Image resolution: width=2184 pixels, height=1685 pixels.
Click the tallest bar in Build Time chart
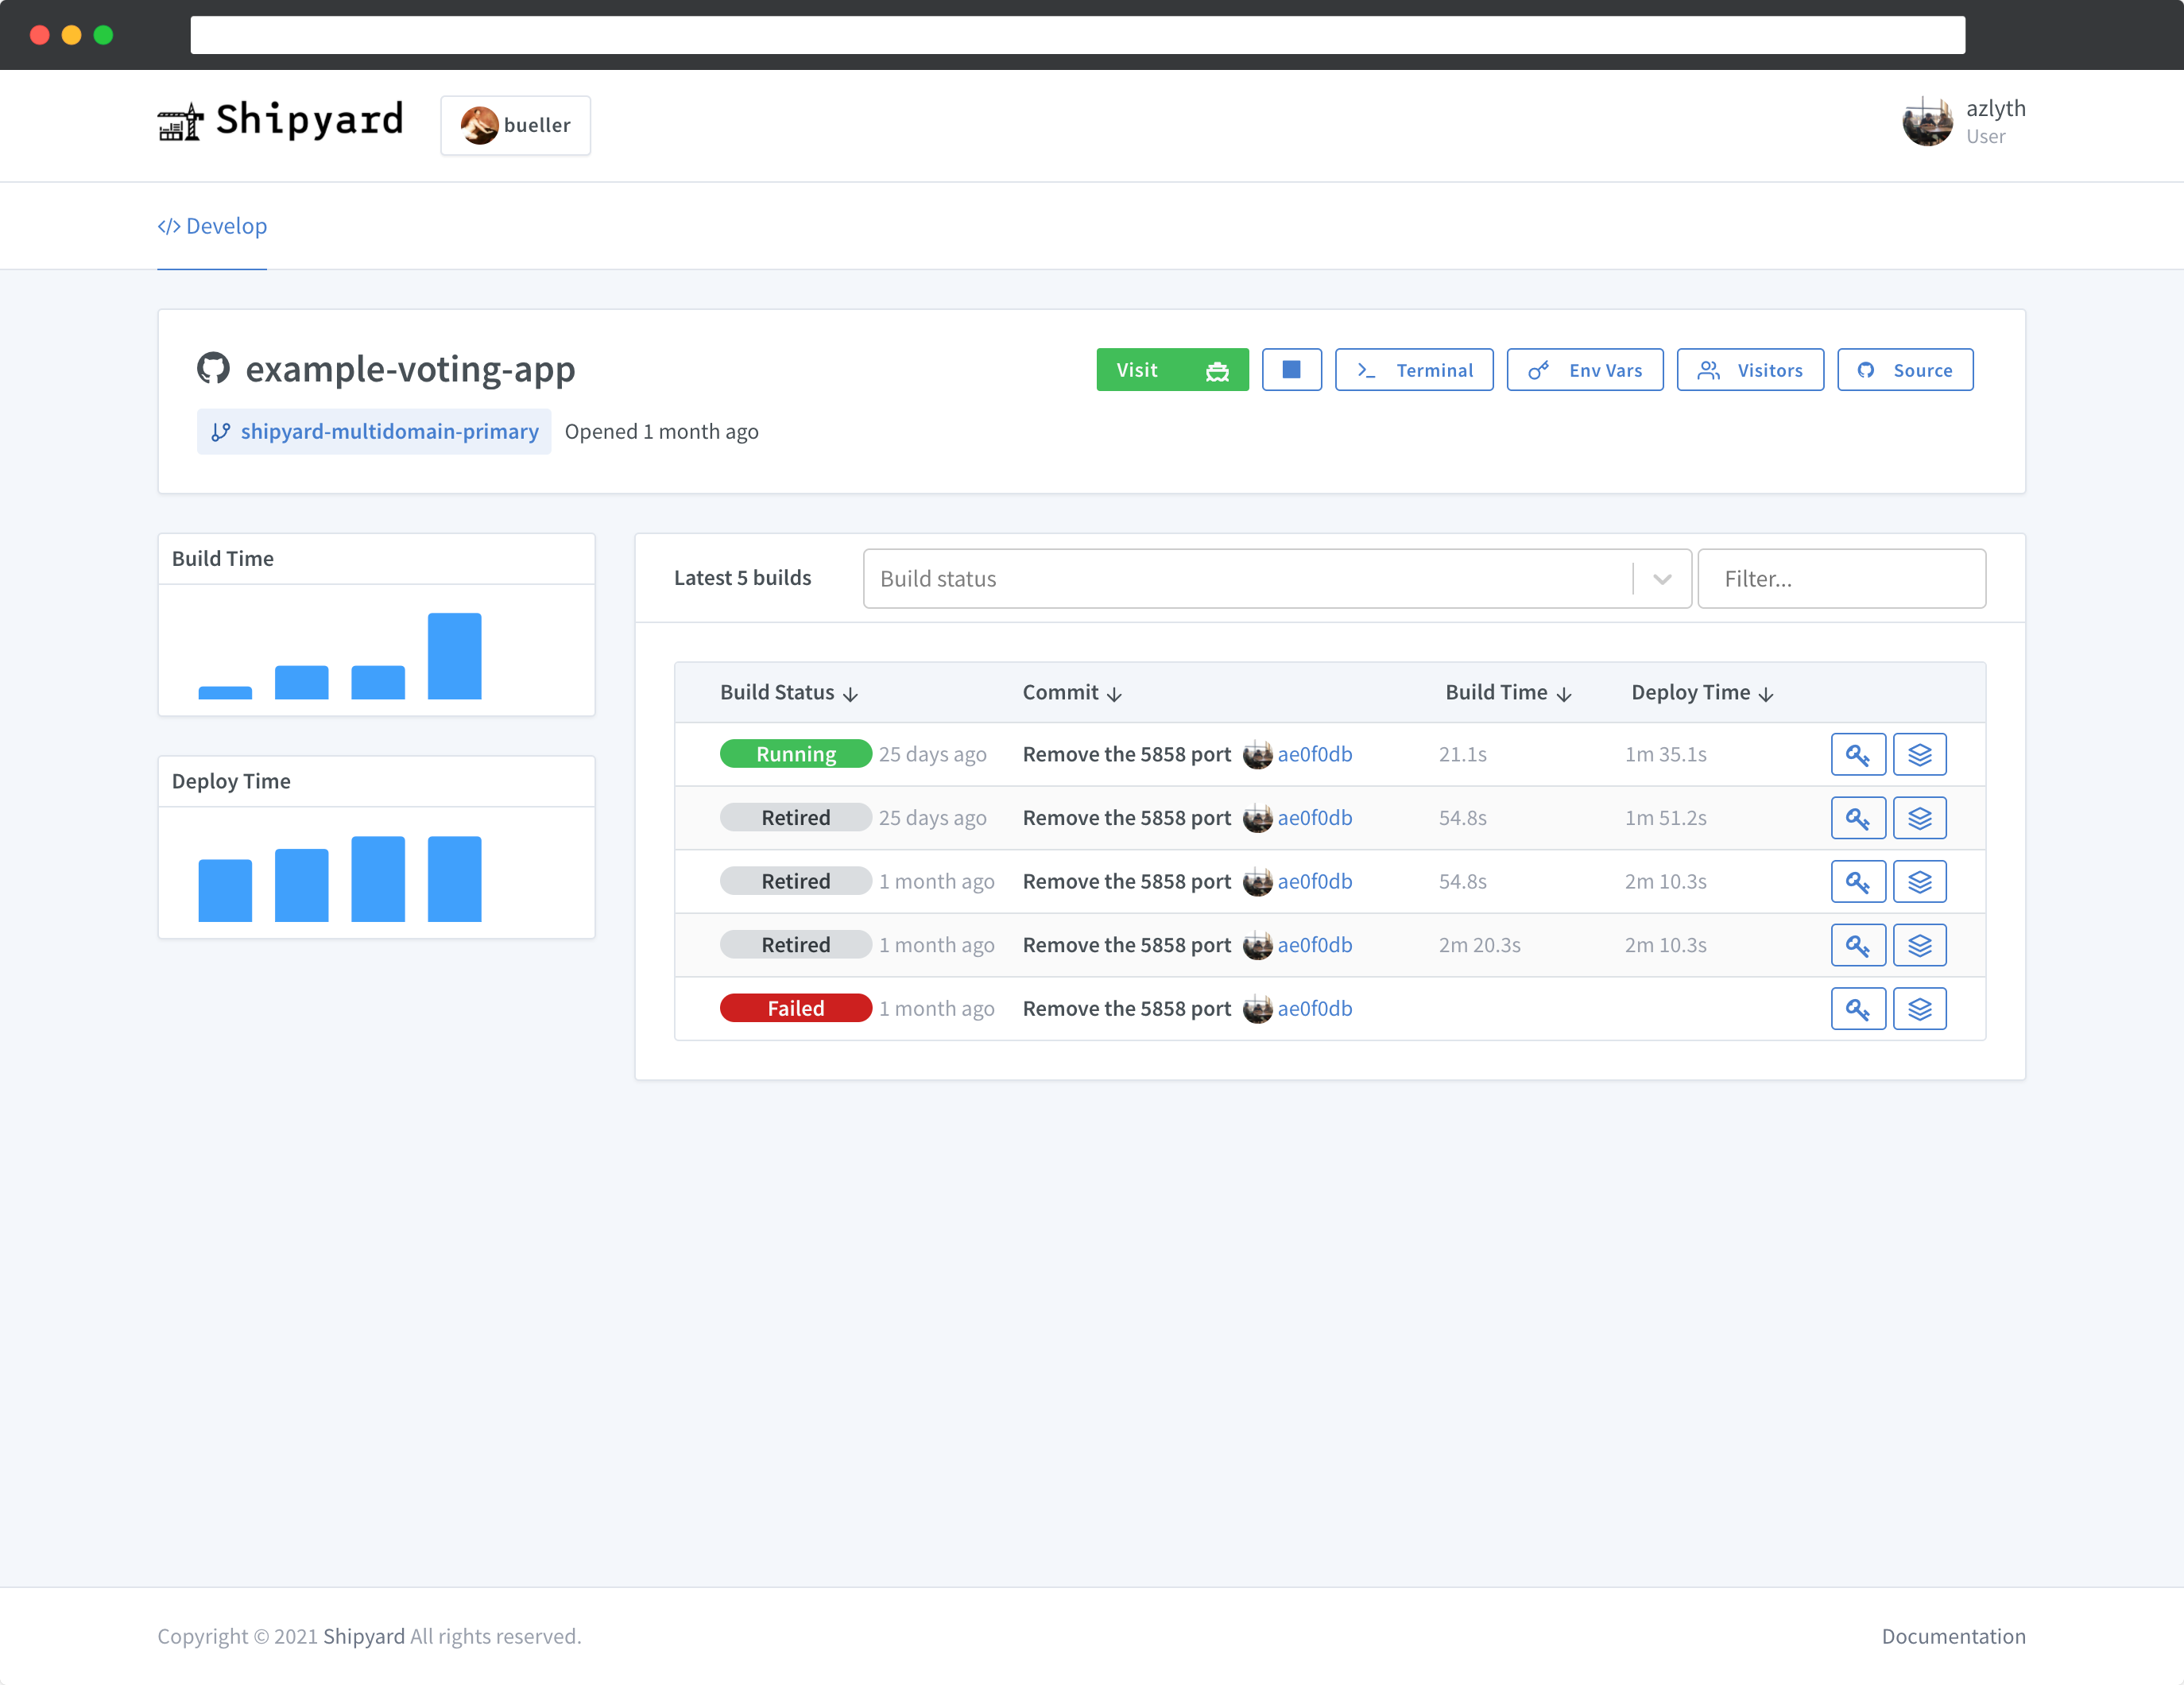(454, 656)
